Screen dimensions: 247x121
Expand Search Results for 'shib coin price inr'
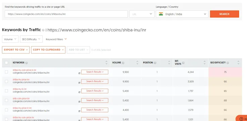[95, 100]
